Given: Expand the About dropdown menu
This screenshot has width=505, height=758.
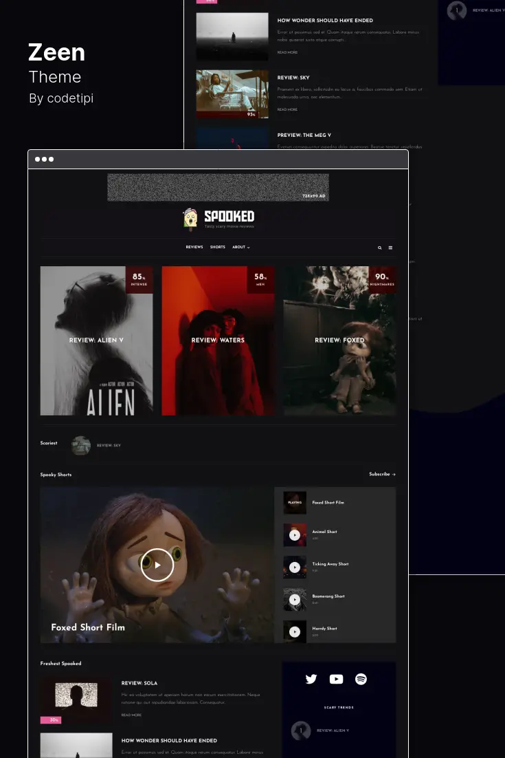Looking at the screenshot, I should pos(241,247).
